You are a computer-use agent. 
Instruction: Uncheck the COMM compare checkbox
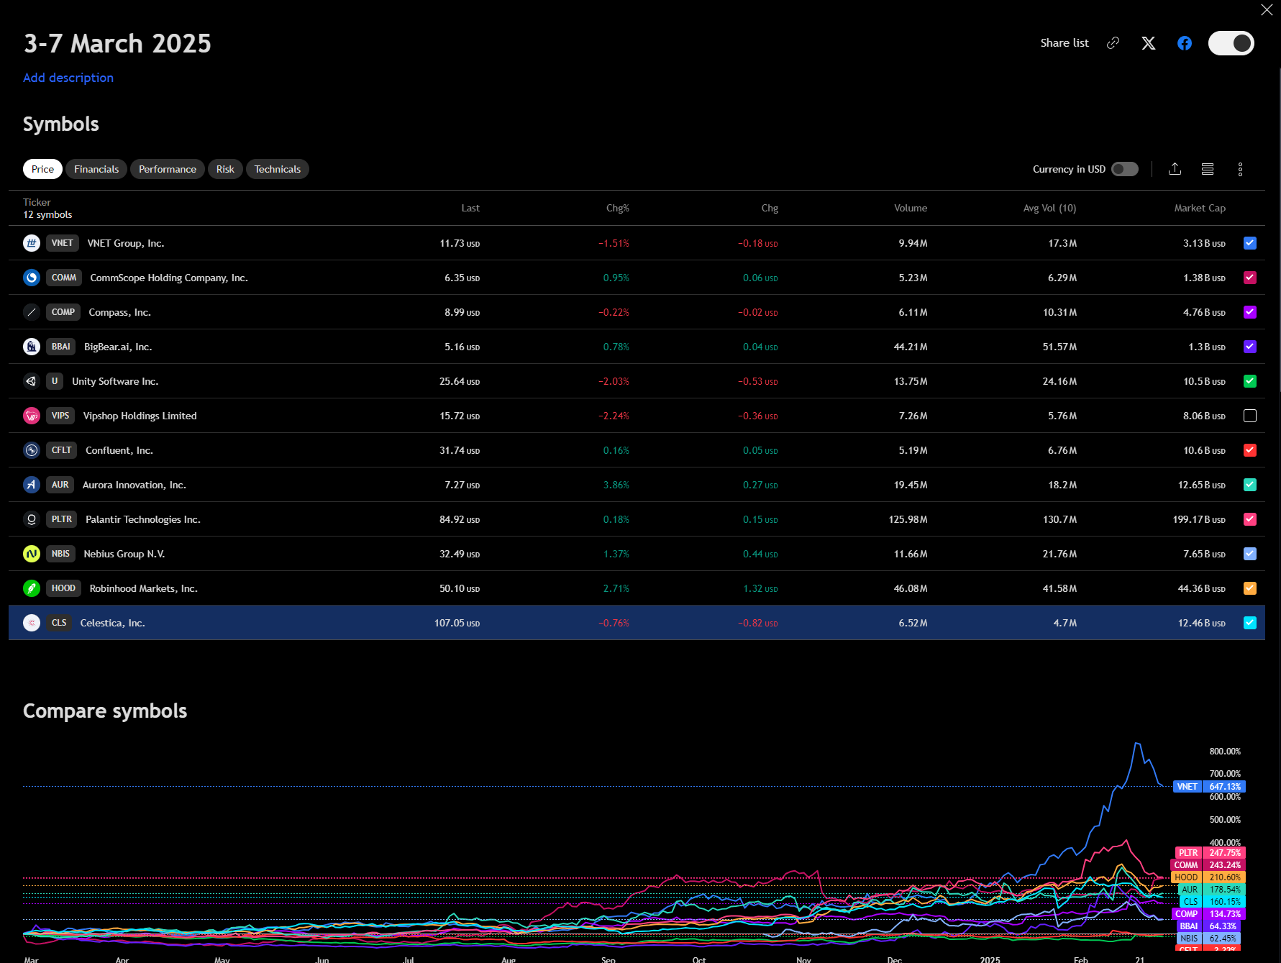click(x=1250, y=278)
